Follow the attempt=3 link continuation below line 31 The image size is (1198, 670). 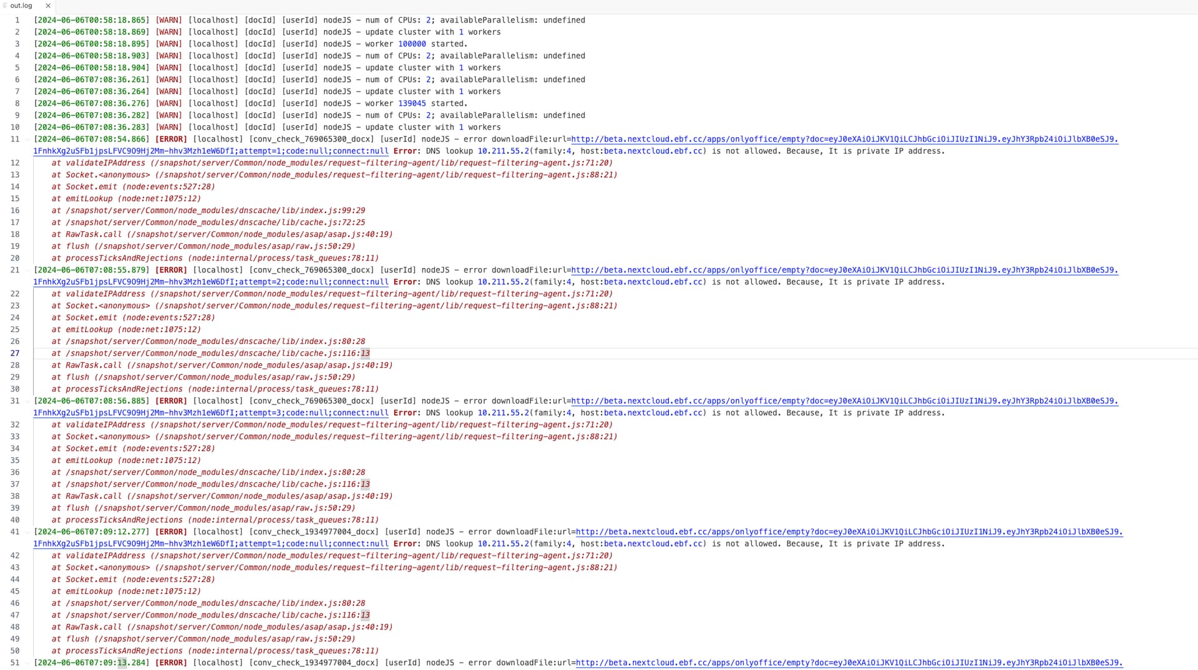(x=211, y=413)
